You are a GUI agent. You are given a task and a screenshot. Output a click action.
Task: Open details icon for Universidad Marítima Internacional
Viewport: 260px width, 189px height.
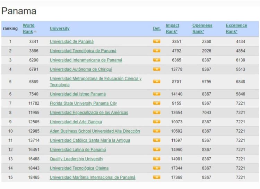pos(157,178)
